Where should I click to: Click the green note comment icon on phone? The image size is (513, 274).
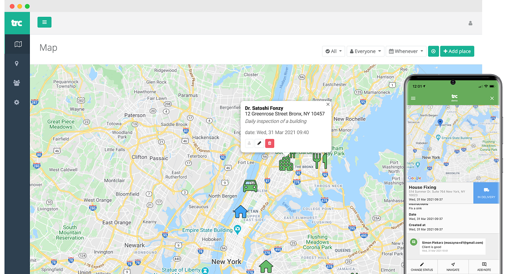(x=414, y=242)
